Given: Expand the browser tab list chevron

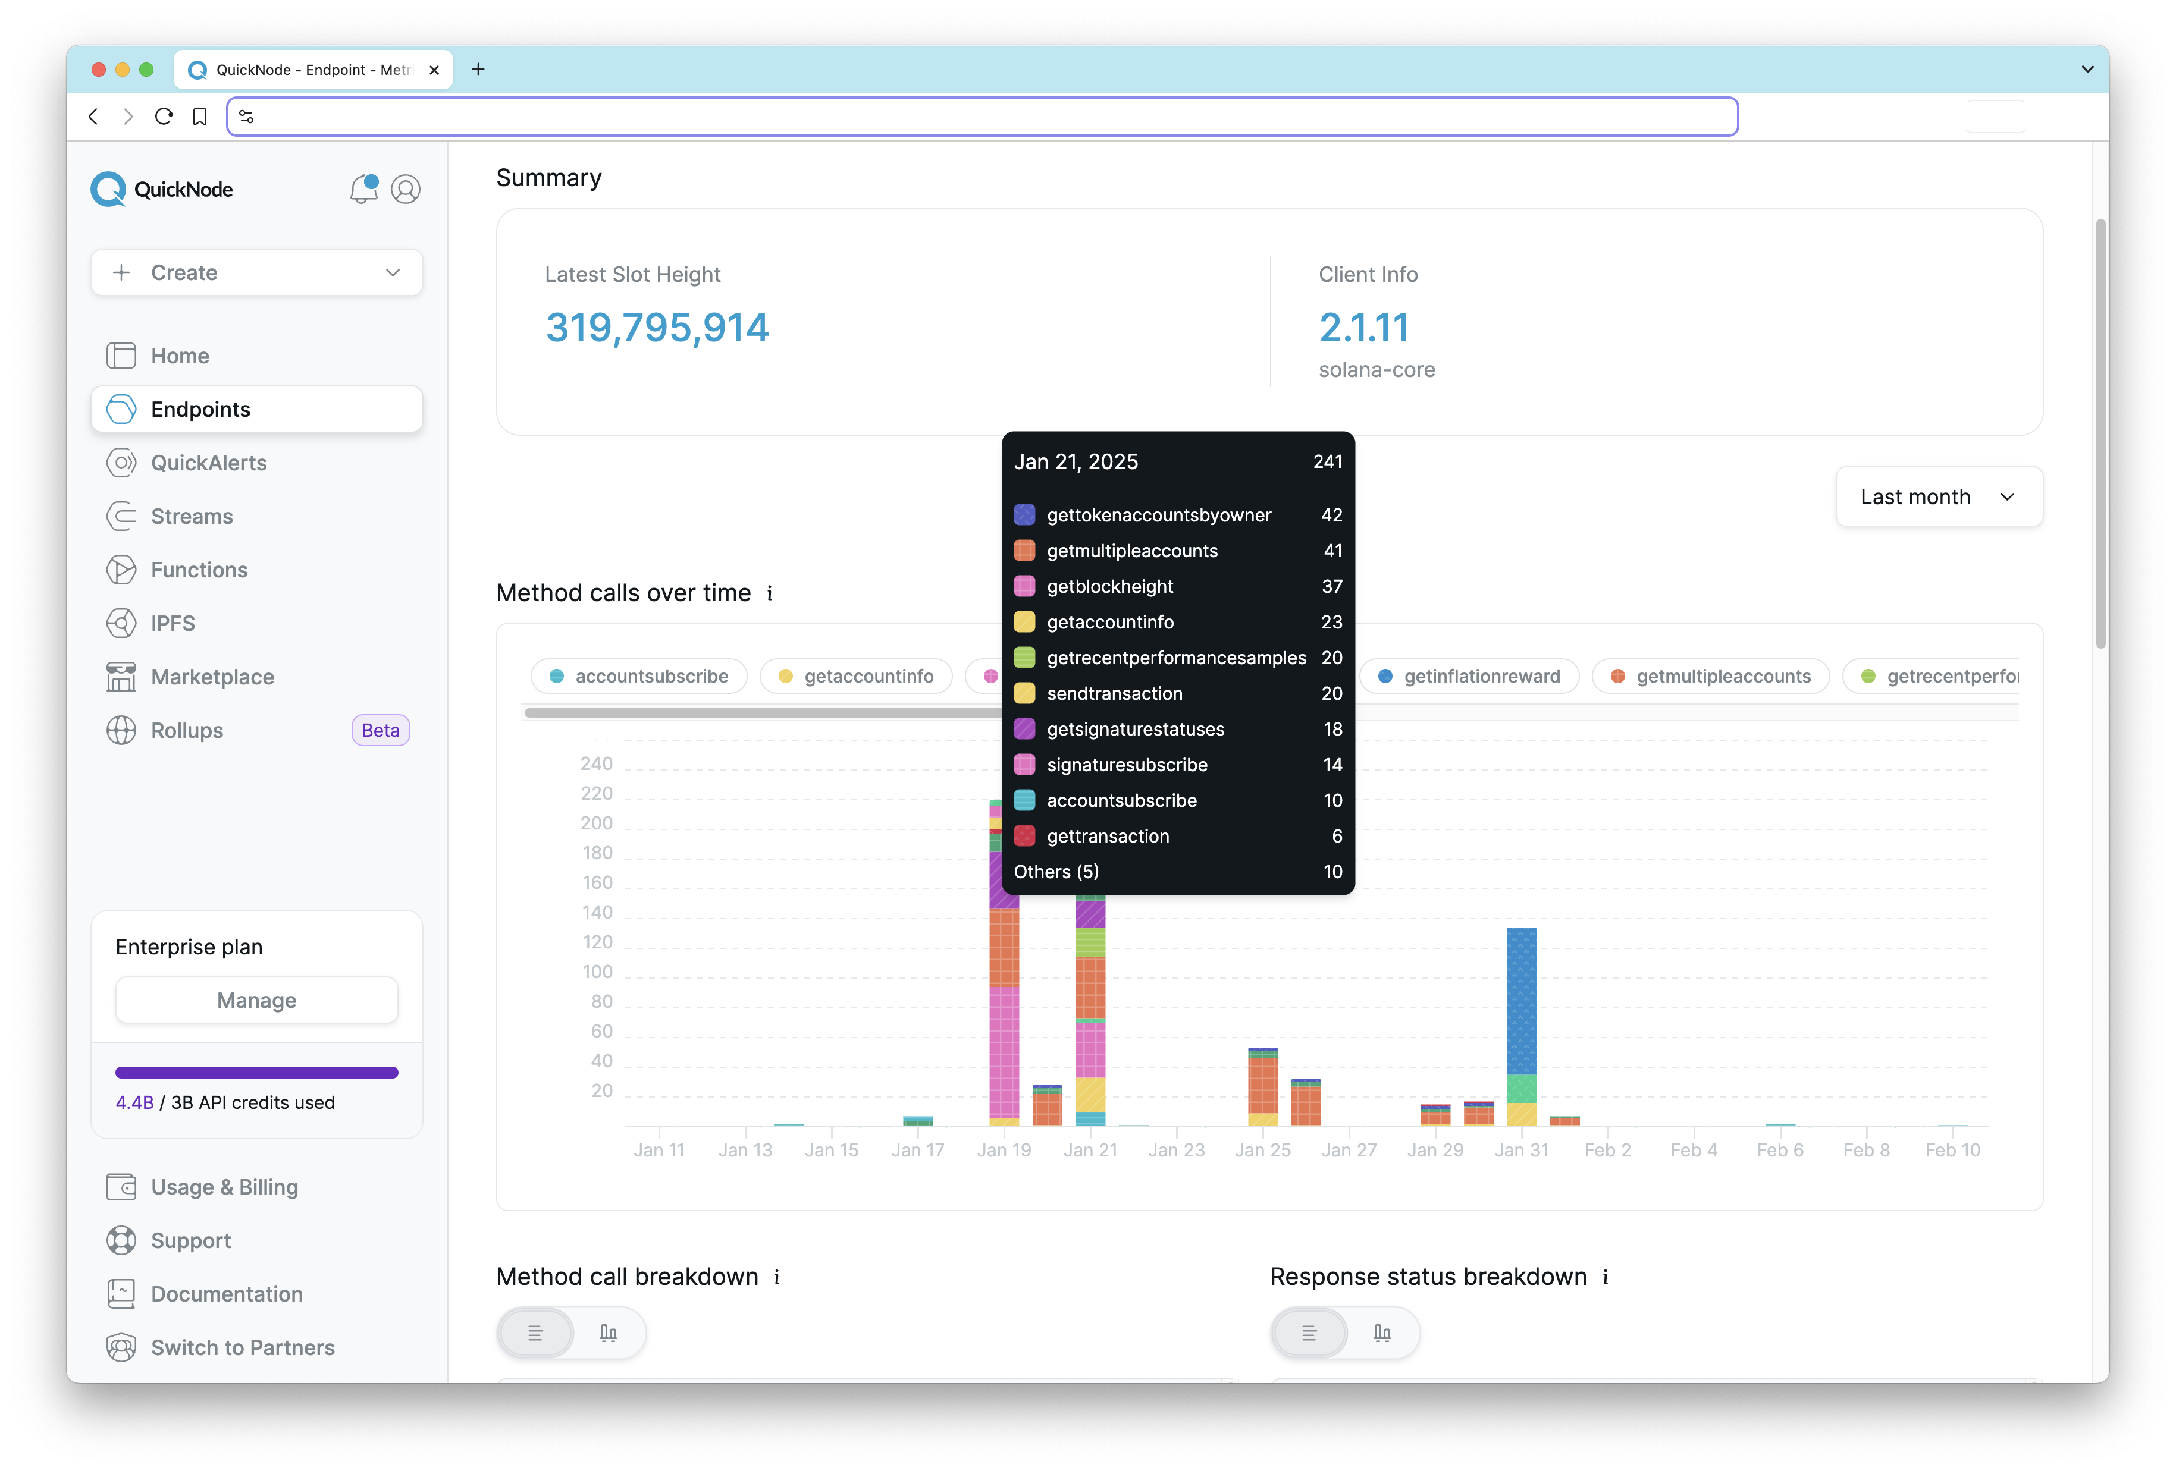Looking at the screenshot, I should pyautogui.click(x=2087, y=69).
